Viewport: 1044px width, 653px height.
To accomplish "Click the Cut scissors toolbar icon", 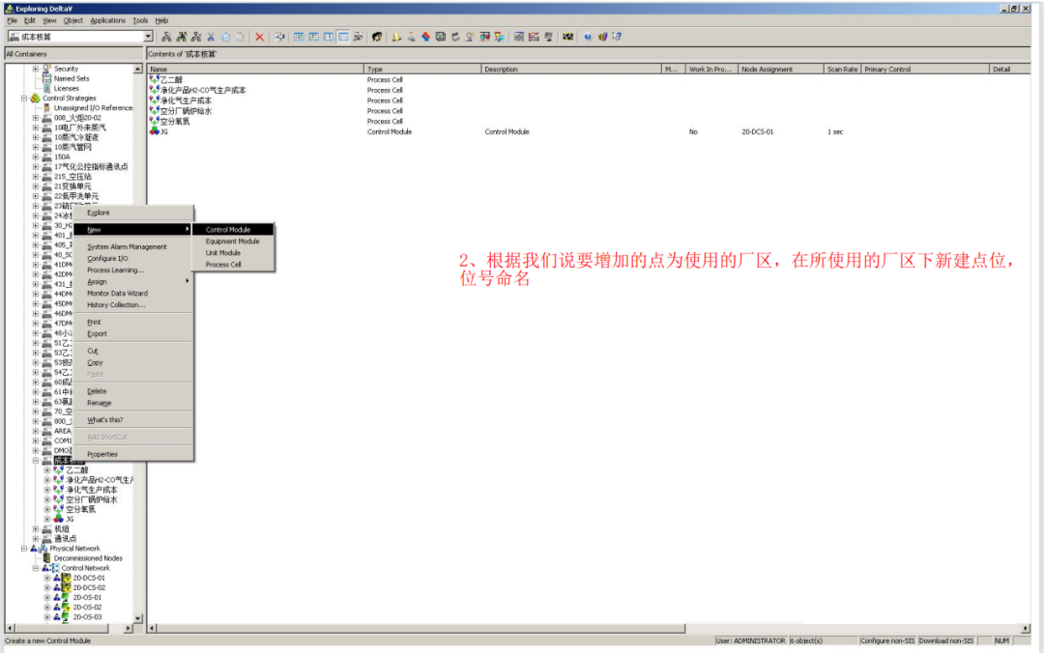I will pyautogui.click(x=211, y=37).
